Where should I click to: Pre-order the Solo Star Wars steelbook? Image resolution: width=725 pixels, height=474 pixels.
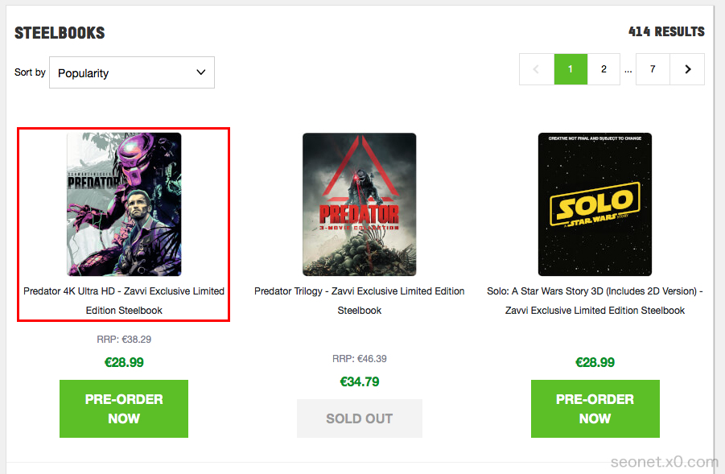(x=595, y=409)
